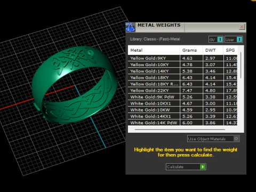Select the White Gold:14K PdW row

(182, 123)
